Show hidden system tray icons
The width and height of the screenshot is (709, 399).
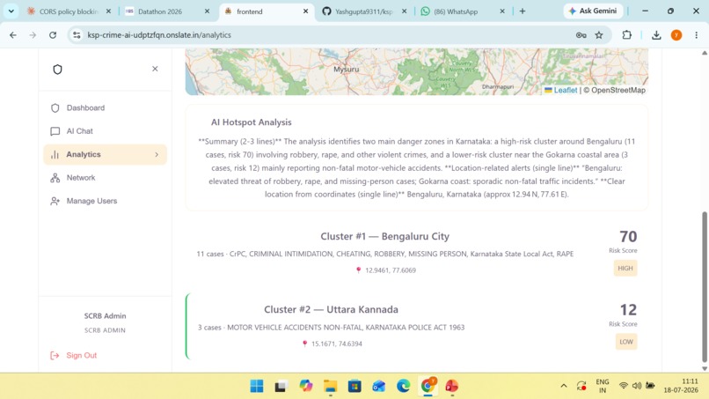click(563, 386)
